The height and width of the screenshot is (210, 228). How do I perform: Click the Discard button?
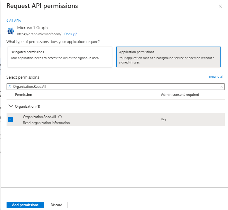(57, 205)
